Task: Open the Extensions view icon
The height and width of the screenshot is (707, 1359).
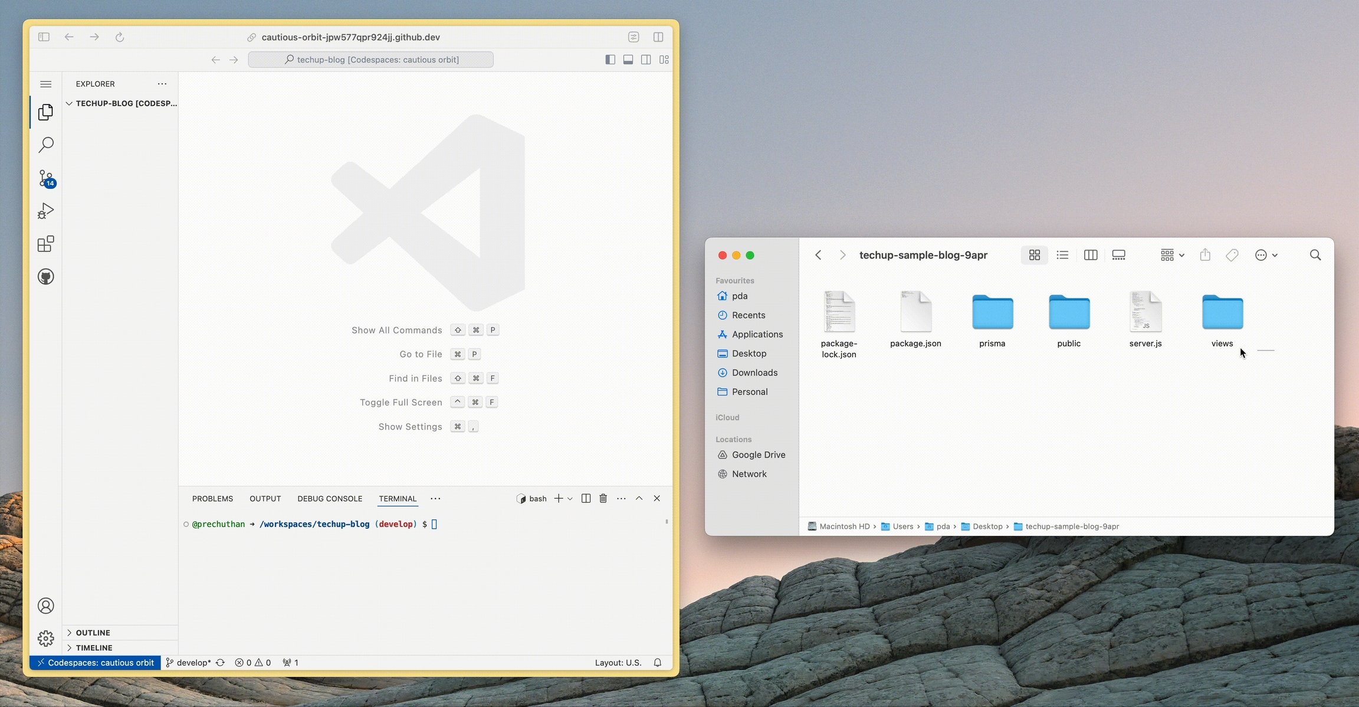Action: click(x=46, y=244)
